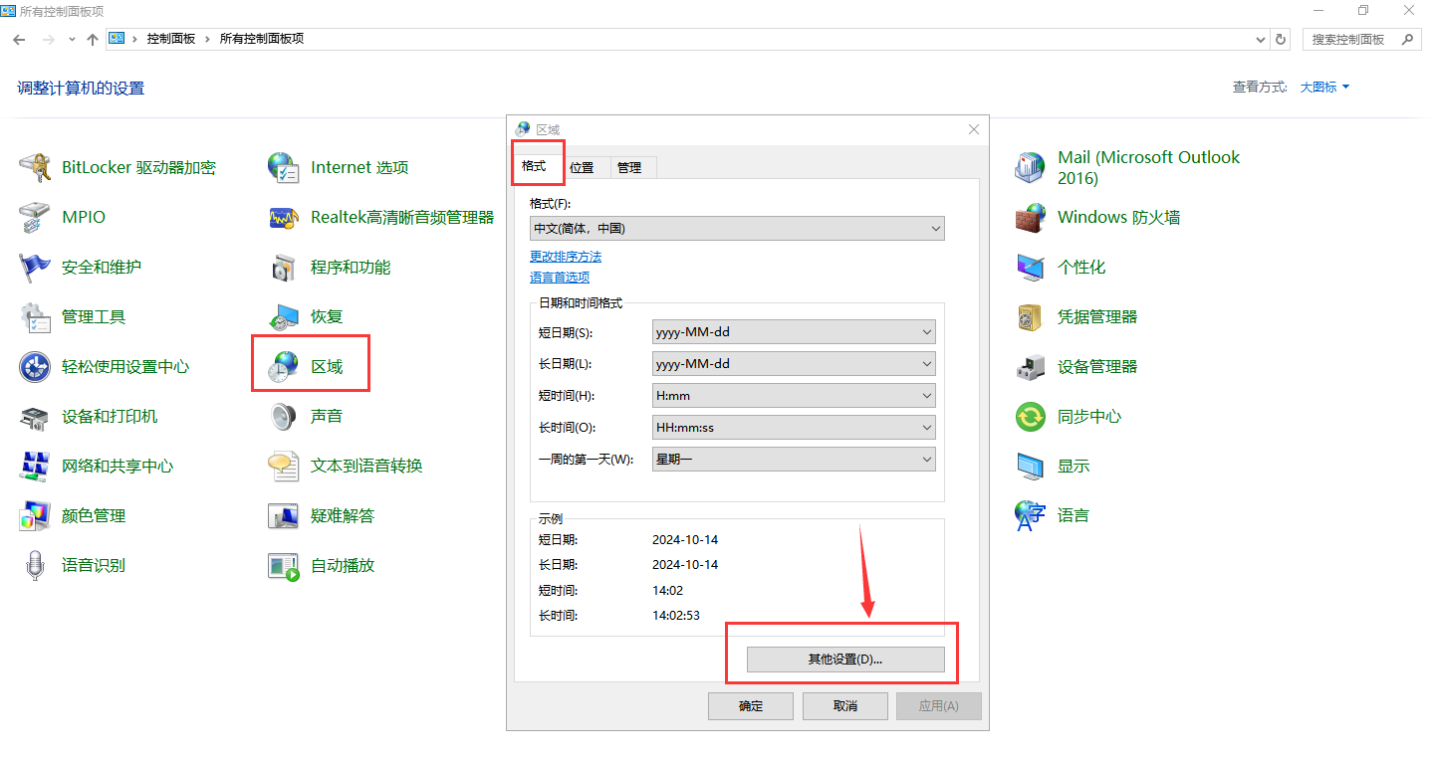Click the 其他设置 button

point(844,660)
